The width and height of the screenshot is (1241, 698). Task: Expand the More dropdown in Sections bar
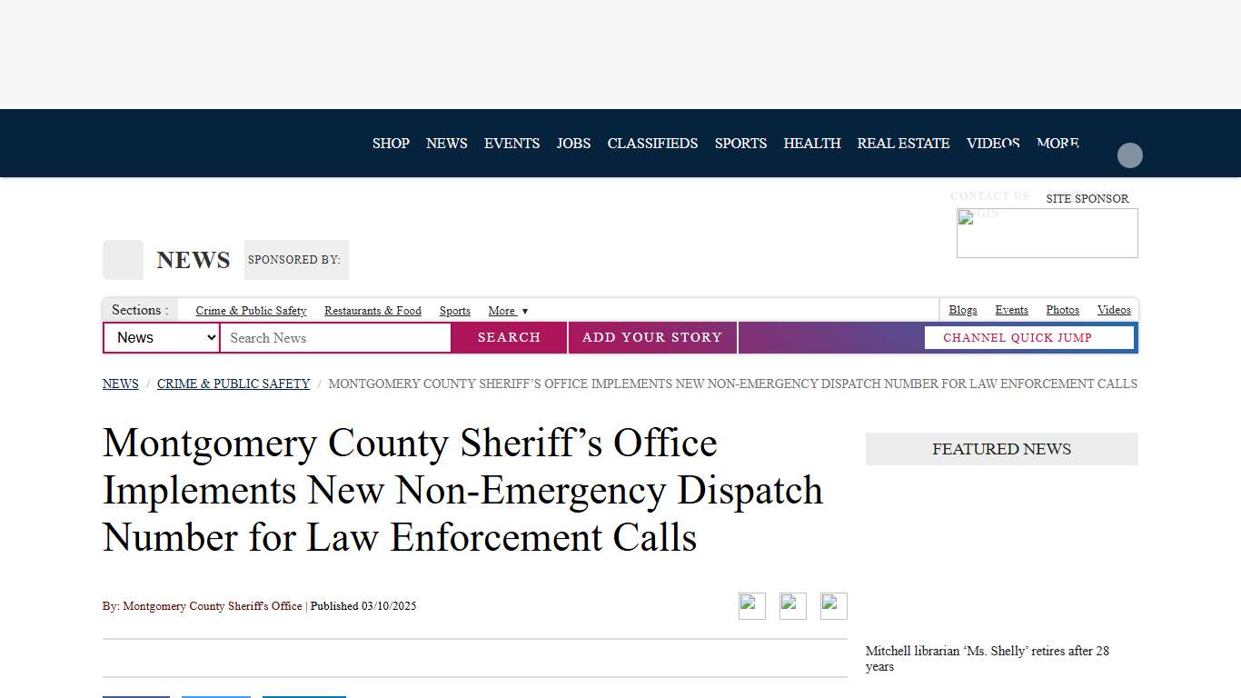click(x=508, y=310)
